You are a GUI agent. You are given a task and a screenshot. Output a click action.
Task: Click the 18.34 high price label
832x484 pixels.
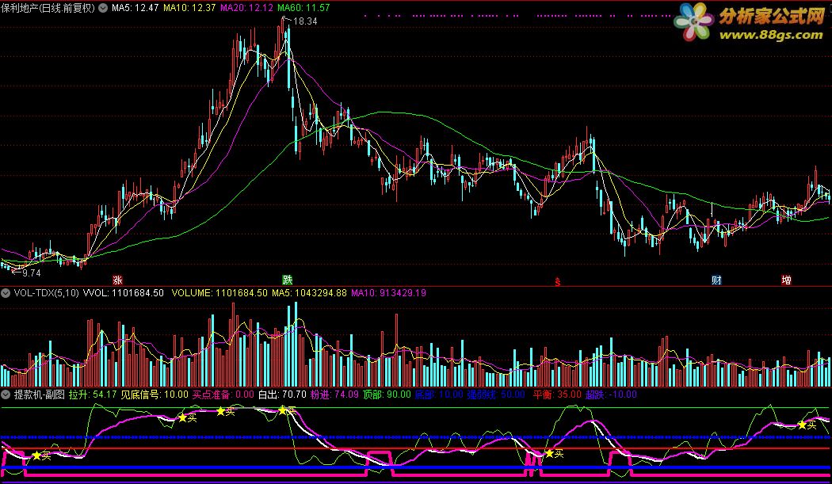[305, 21]
